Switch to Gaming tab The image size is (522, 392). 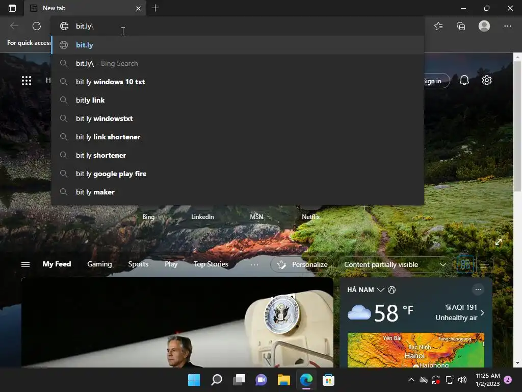point(99,264)
